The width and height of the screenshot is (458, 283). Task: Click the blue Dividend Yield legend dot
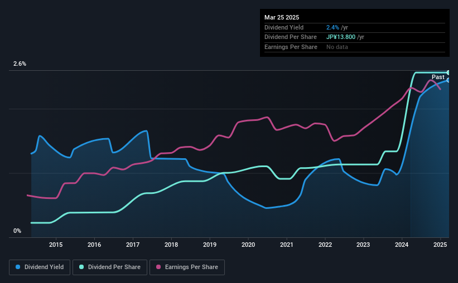tap(18, 267)
